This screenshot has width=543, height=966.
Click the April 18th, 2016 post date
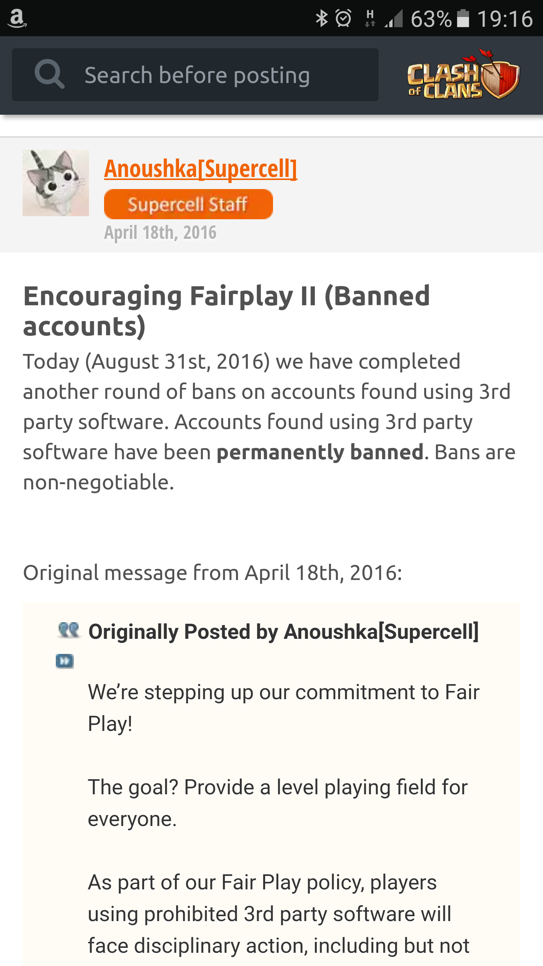[x=160, y=232]
